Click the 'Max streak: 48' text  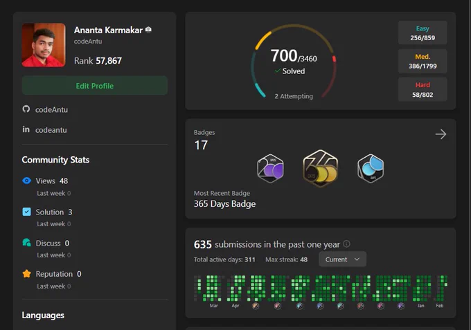tap(286, 259)
